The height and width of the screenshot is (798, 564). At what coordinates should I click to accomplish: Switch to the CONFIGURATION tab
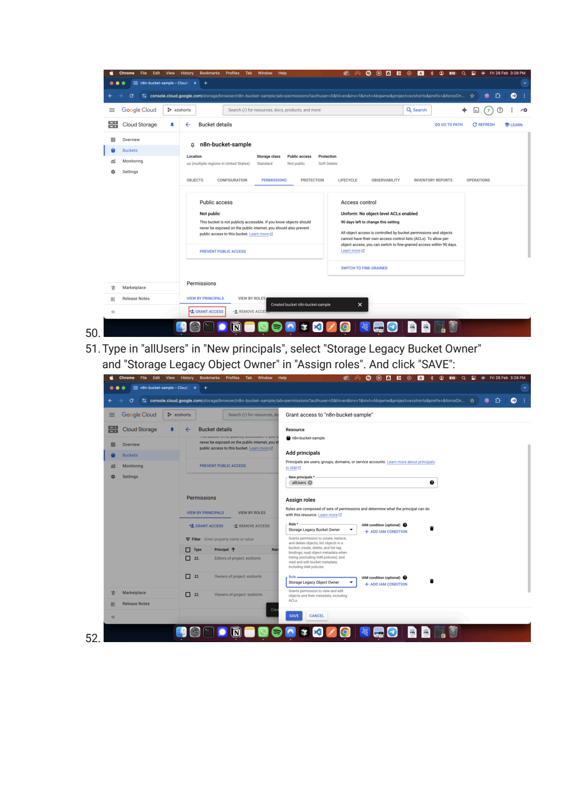(x=232, y=180)
